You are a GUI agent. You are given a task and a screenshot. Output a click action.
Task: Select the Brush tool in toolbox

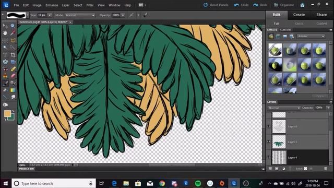[5, 83]
